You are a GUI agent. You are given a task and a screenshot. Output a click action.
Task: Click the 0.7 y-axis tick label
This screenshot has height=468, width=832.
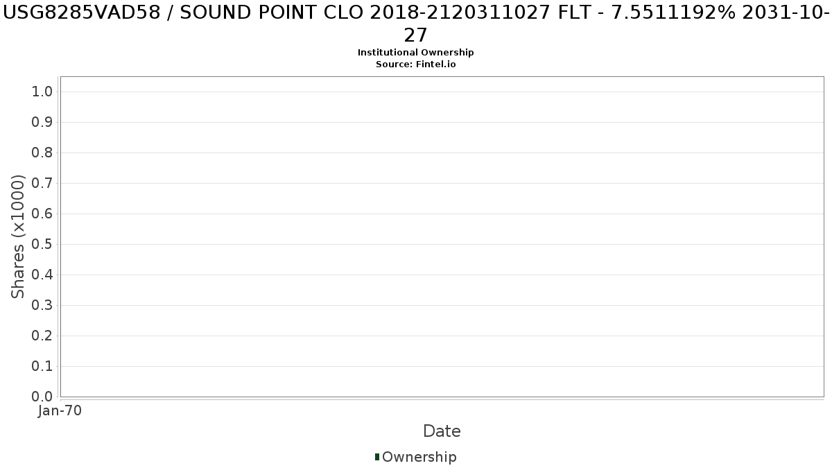point(42,184)
